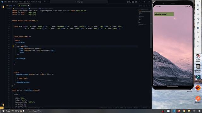Click the emulator Overview square button
Image resolution: width=202 pixels, height=113 pixels.
click(198, 46)
